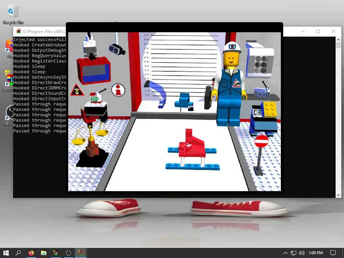Click the 1:00 PM taskbar clock
The image size is (344, 258).
point(316,253)
